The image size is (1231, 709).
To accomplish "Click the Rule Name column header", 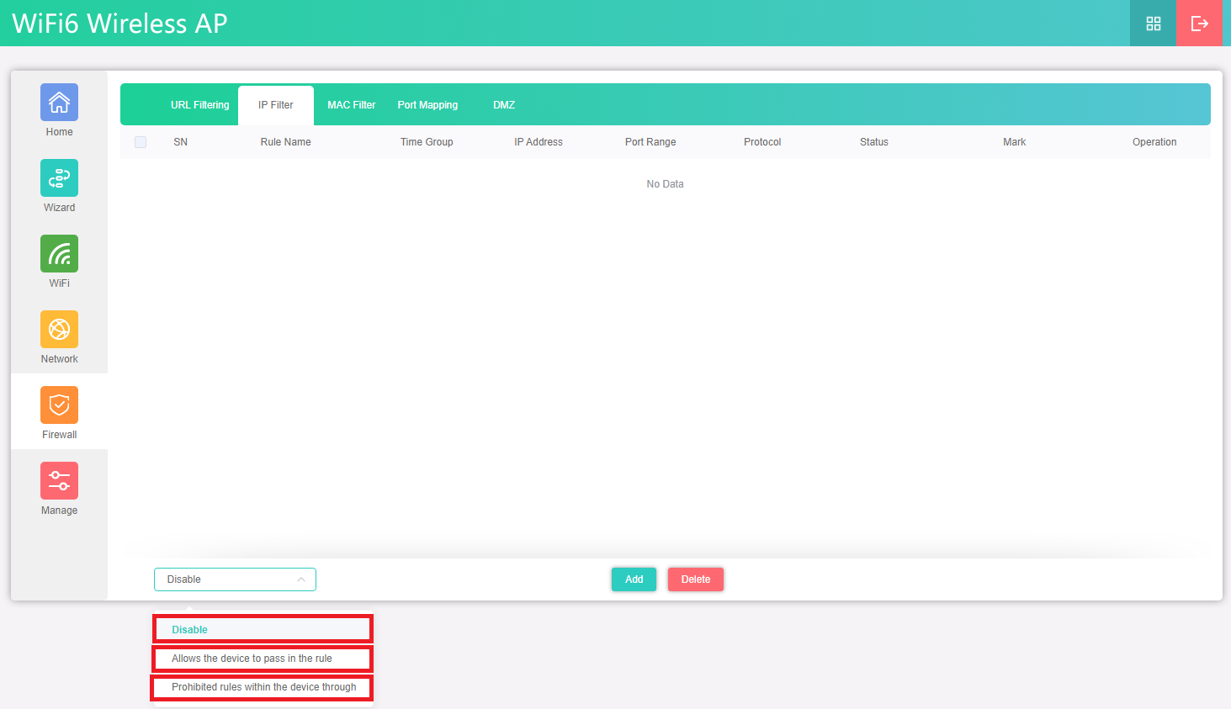I will tap(285, 142).
